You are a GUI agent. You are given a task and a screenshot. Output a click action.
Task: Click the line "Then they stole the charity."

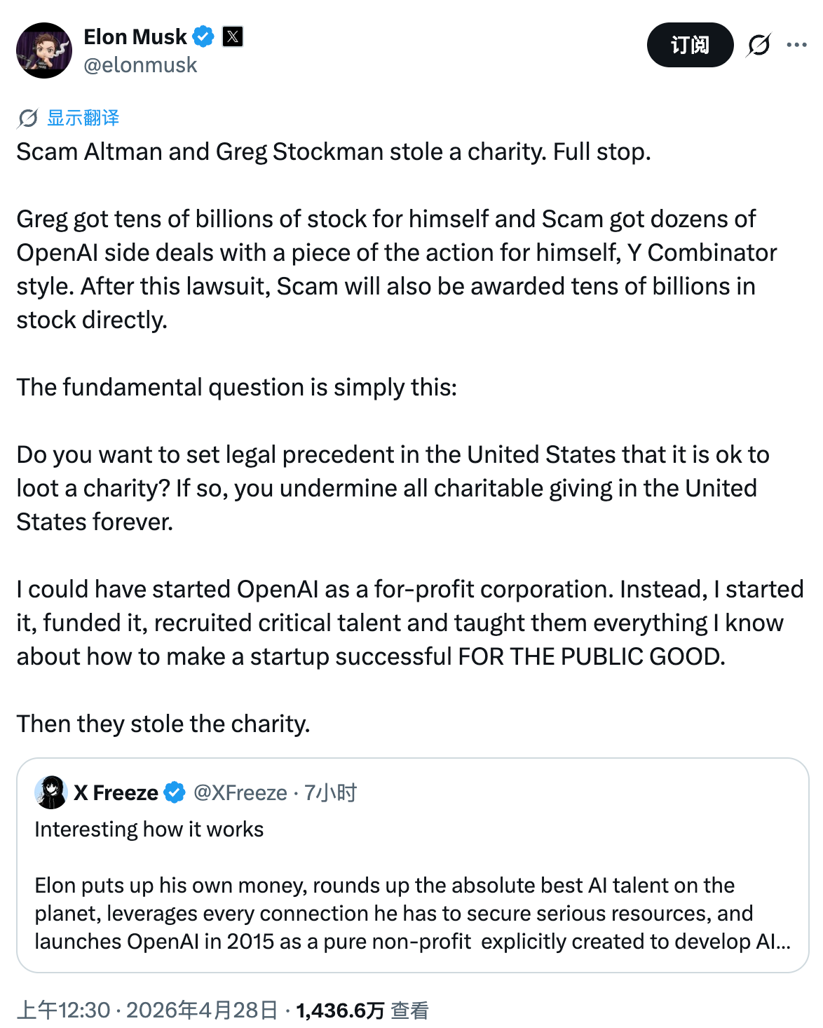click(x=163, y=724)
